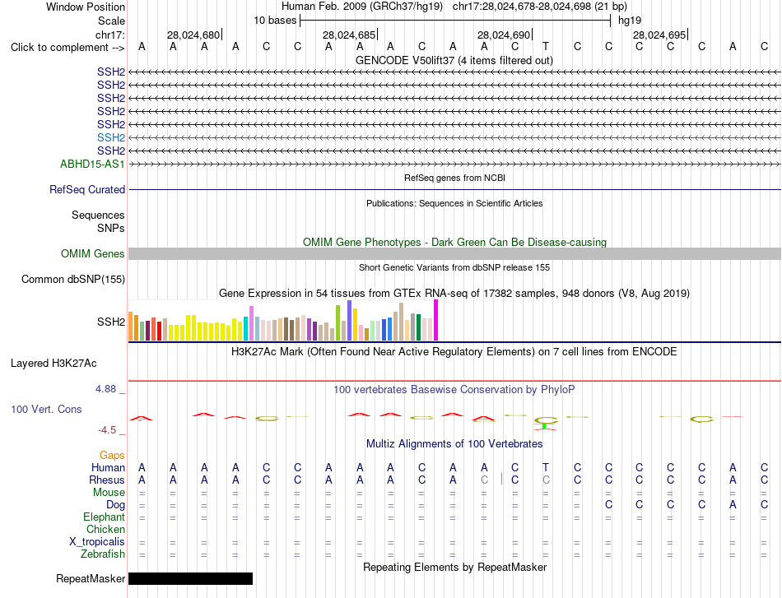Click the GENCODE V50lift37 track title
The height and width of the screenshot is (598, 782).
(x=454, y=60)
